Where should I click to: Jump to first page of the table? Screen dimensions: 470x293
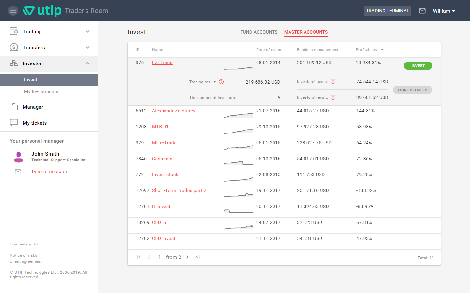[x=139, y=257]
